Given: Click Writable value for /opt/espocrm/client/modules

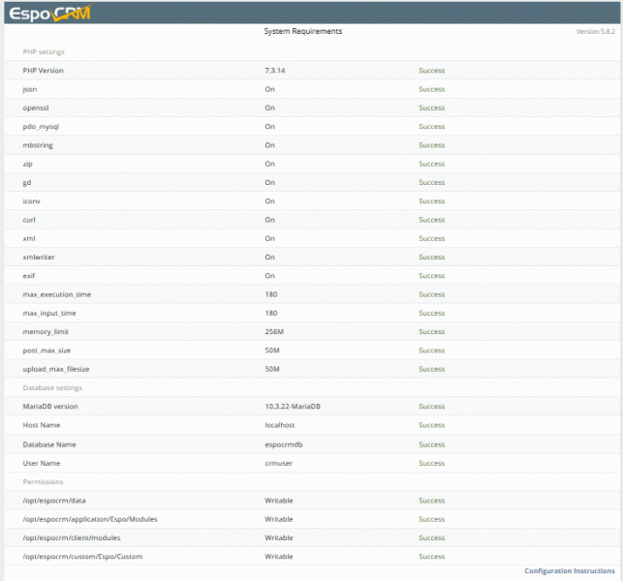Looking at the screenshot, I should [279, 537].
